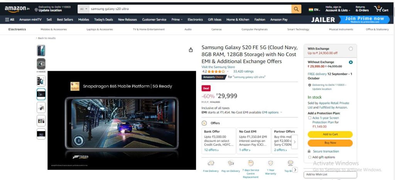Open the All hamburger menu
This screenshot has height=180, width=395.
(x=10, y=20)
